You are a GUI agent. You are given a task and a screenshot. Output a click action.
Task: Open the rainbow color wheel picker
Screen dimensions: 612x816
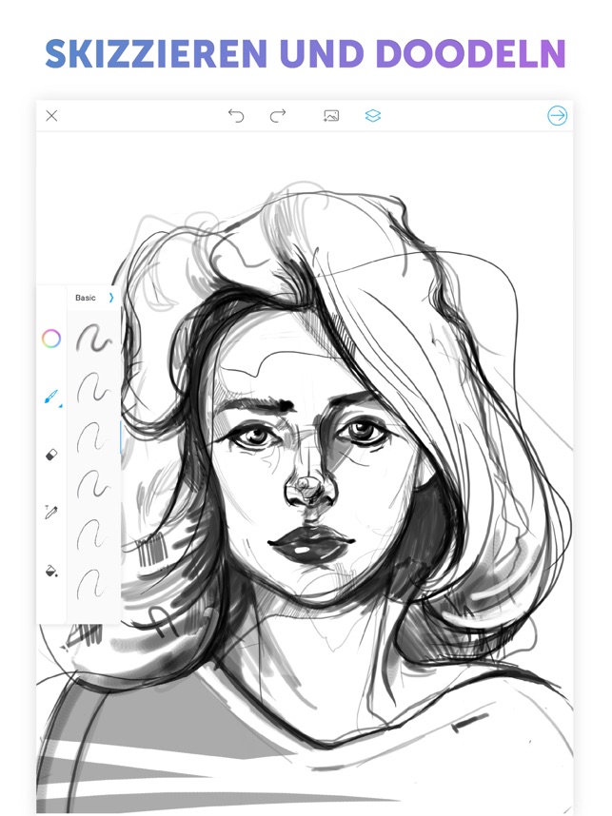click(x=51, y=339)
